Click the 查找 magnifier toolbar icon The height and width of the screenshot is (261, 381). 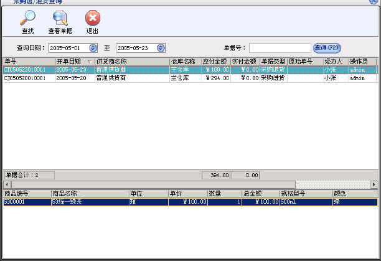pos(27,19)
